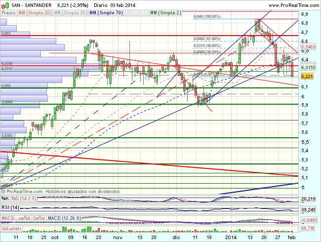
Task: Click Fibonacci label 6,6062 (61,80%)
Action: (207, 39)
